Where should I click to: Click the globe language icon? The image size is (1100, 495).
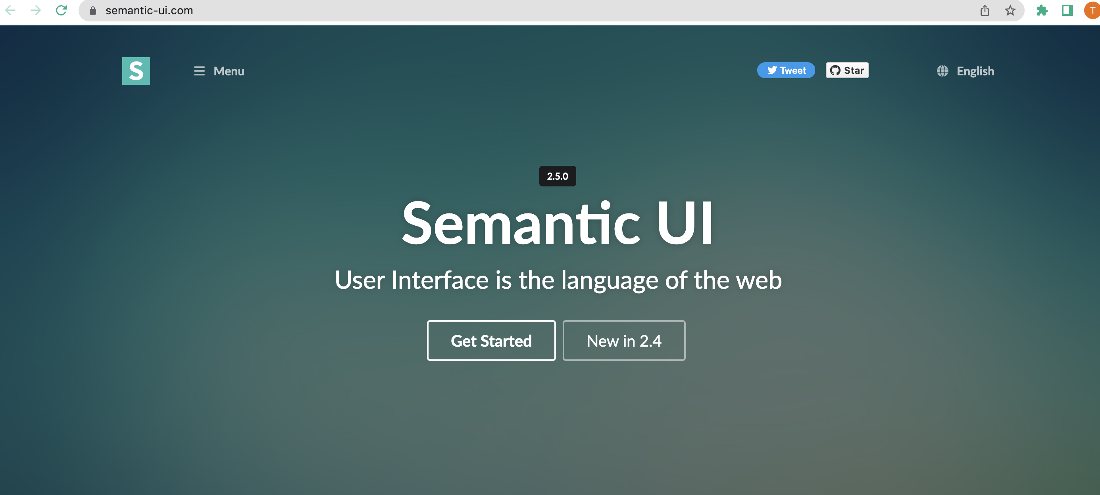tap(942, 71)
